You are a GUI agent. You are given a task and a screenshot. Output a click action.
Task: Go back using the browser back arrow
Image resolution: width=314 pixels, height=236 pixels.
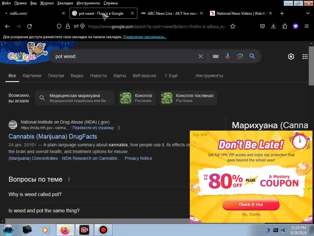(x=7, y=26)
